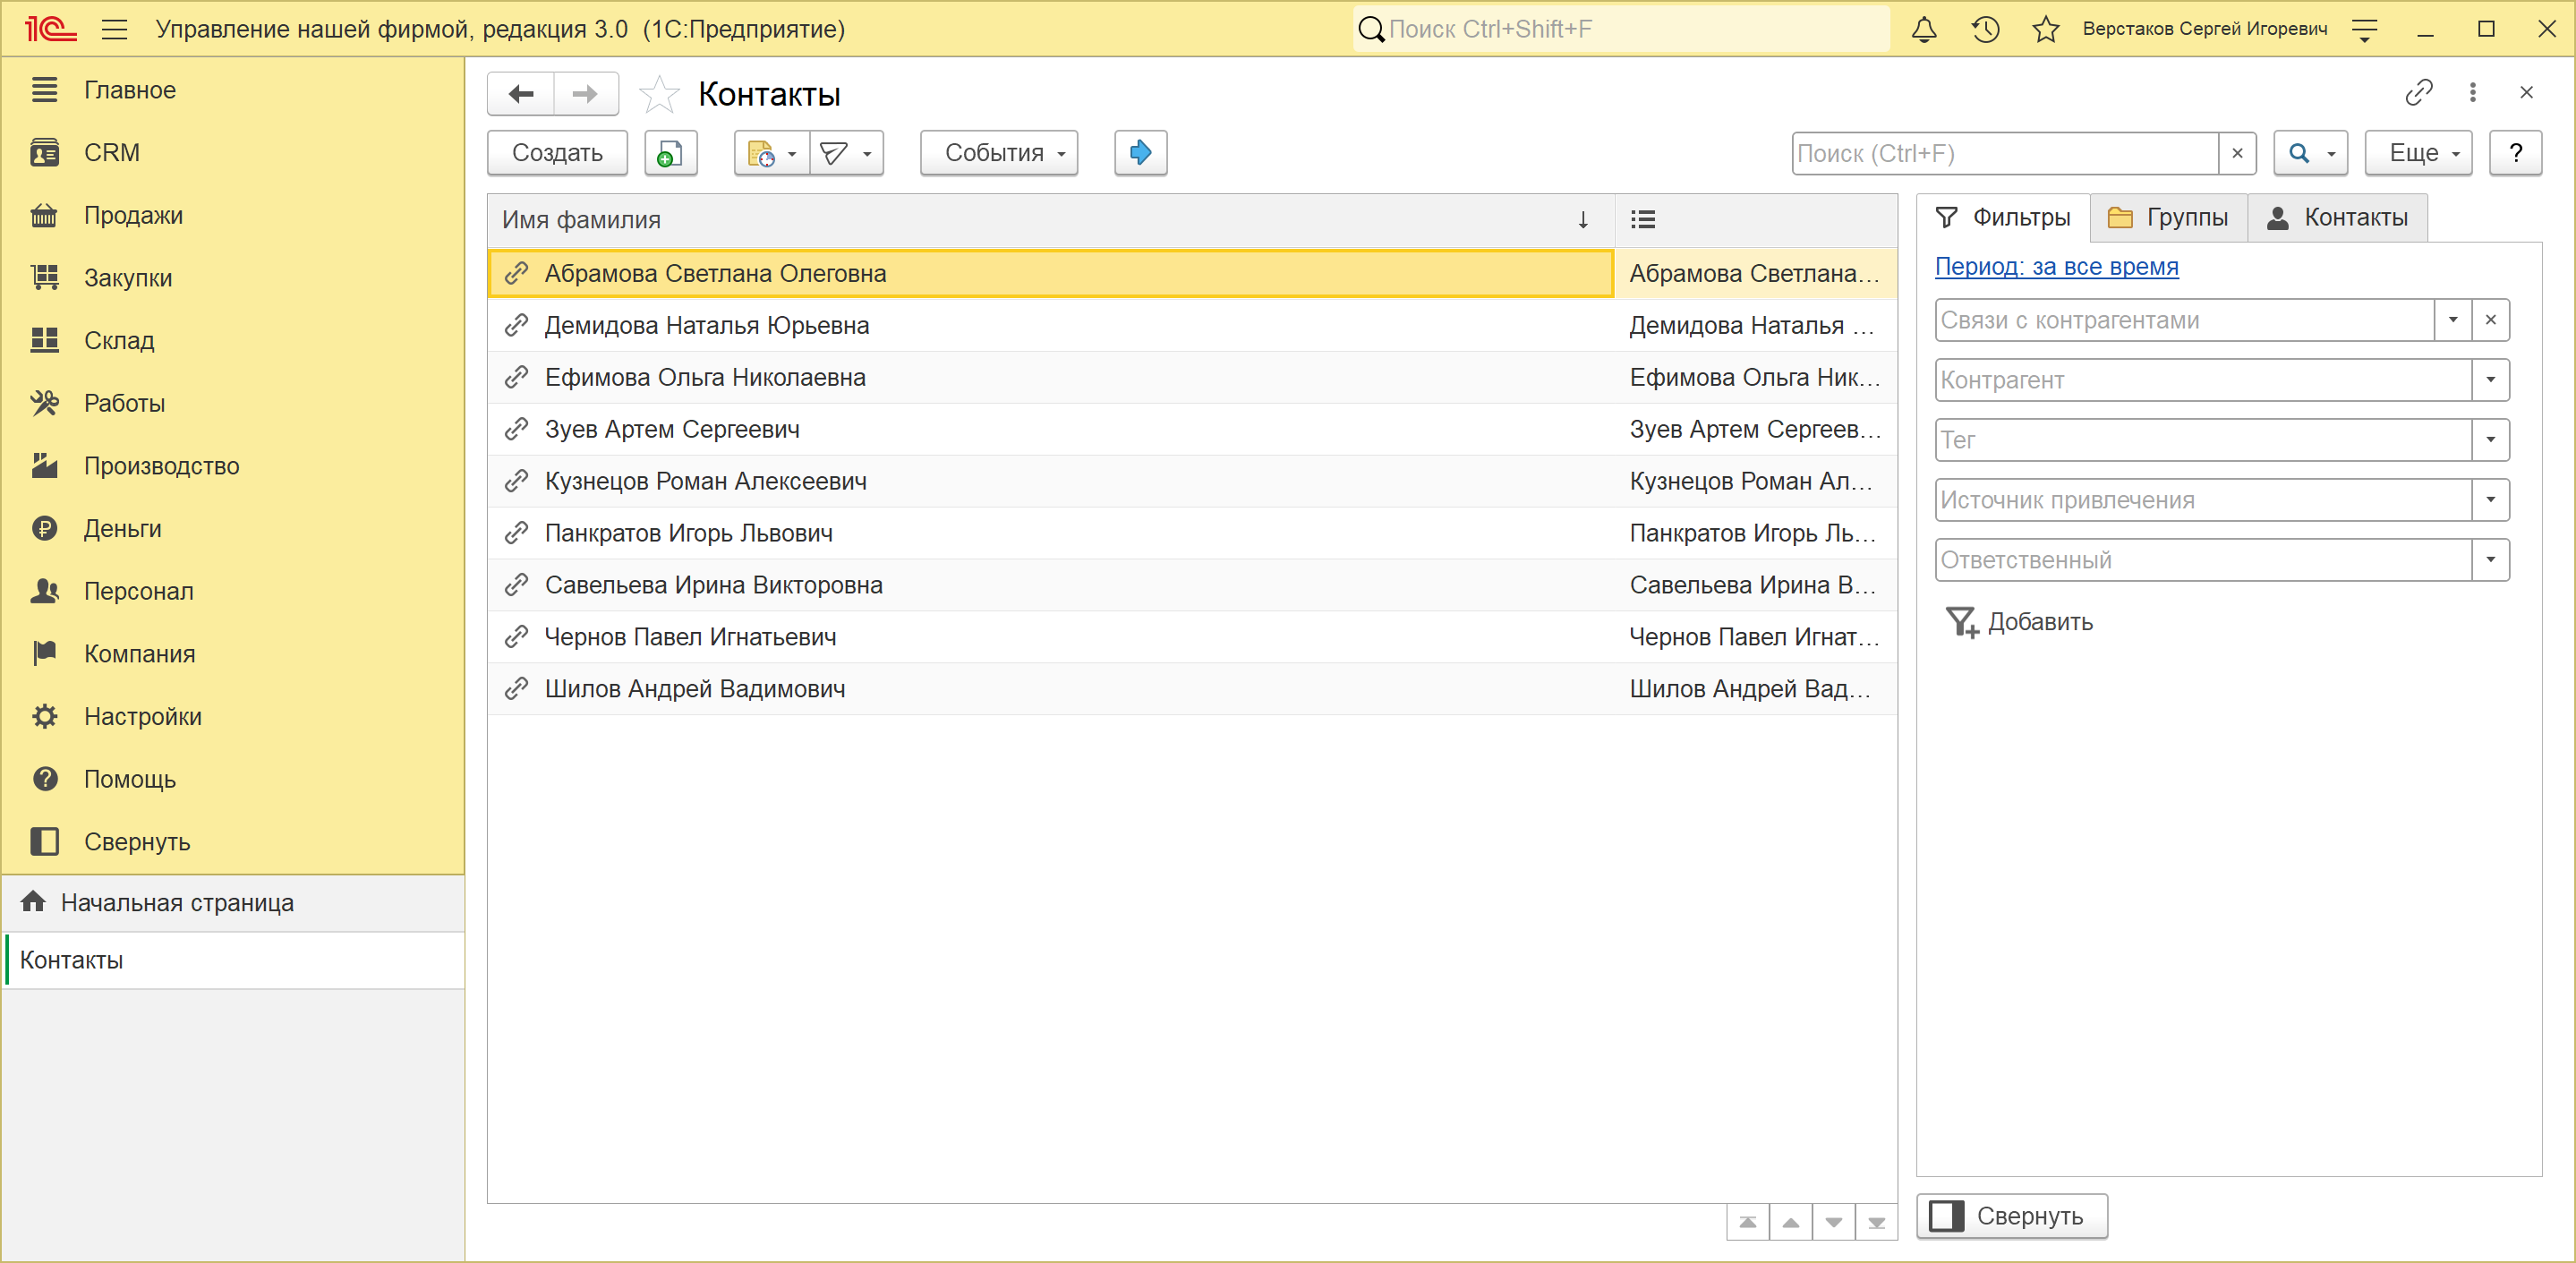The width and height of the screenshot is (2576, 1263).
Task: Clear the Связи с контрагентами filter
Action: click(2490, 320)
